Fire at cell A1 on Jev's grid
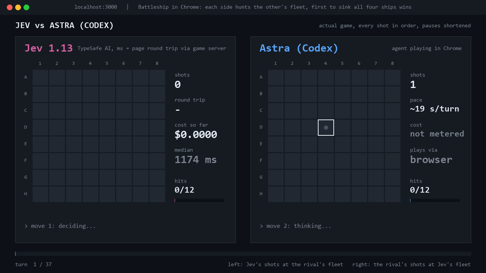The width and height of the screenshot is (486, 273). [x=40, y=77]
